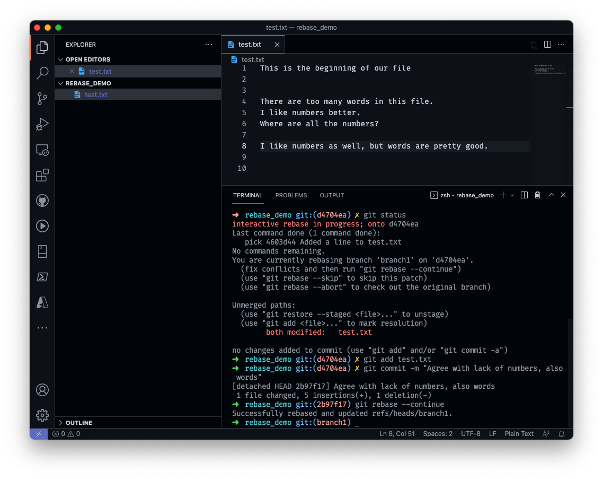Open the Extensions view
The image size is (603, 479).
click(42, 175)
